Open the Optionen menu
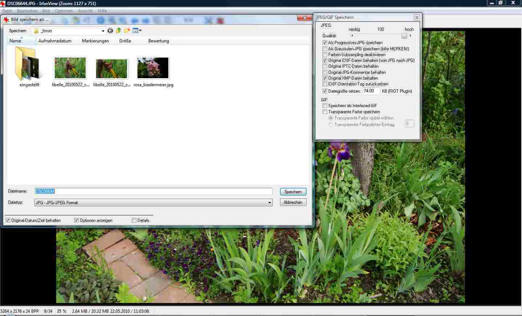 [64, 11]
